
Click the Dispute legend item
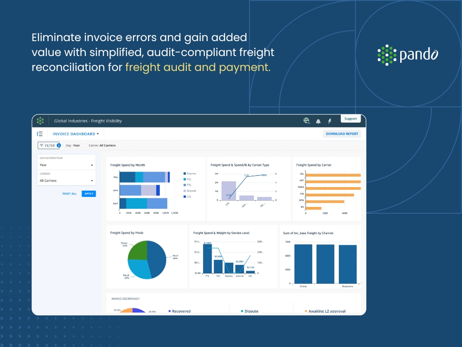coord(249,311)
